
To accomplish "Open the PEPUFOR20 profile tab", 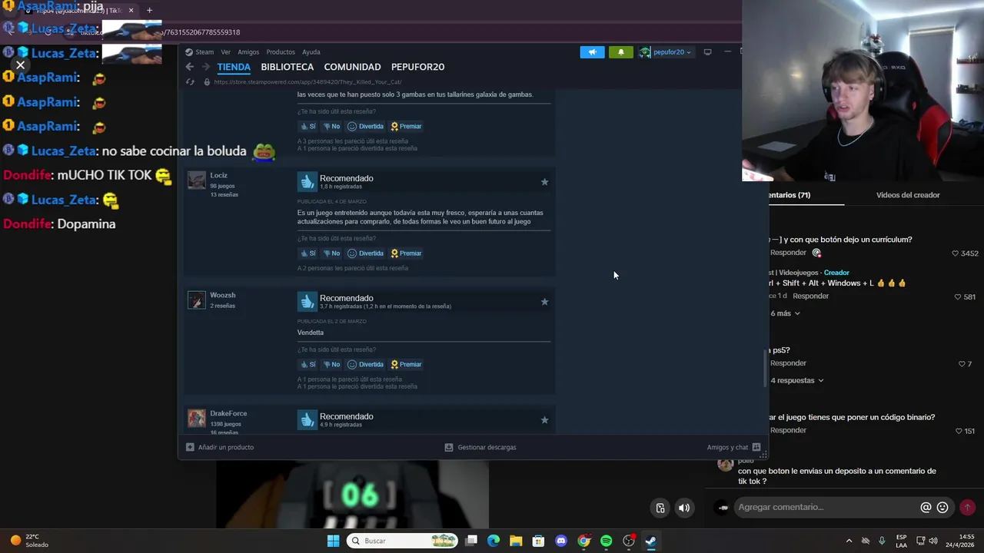I will (x=417, y=67).
